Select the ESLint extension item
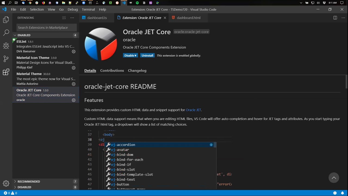This screenshot has width=348, height=196. pos(46,46)
